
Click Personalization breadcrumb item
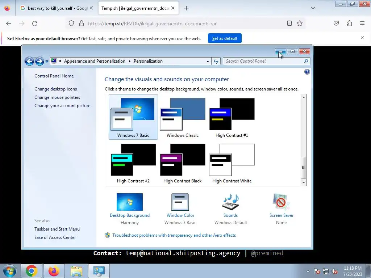pyautogui.click(x=148, y=61)
